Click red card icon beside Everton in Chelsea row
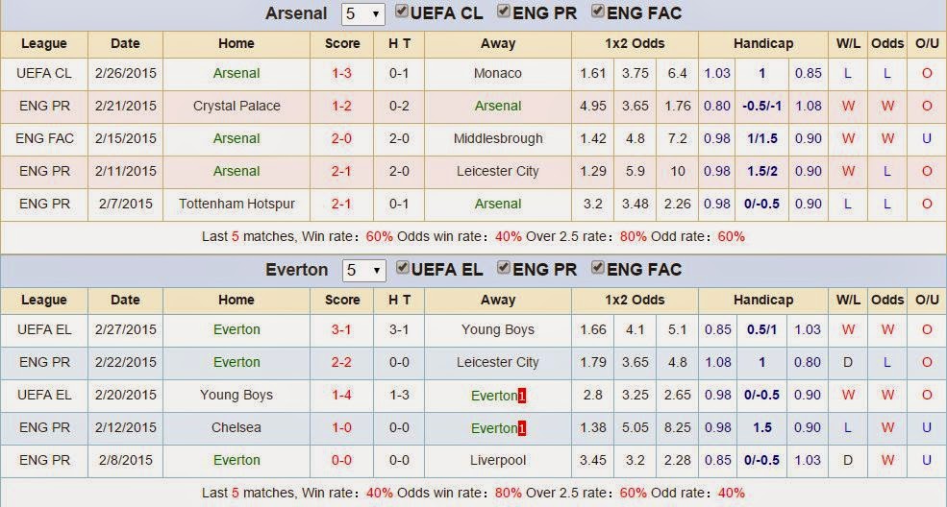 (x=522, y=428)
